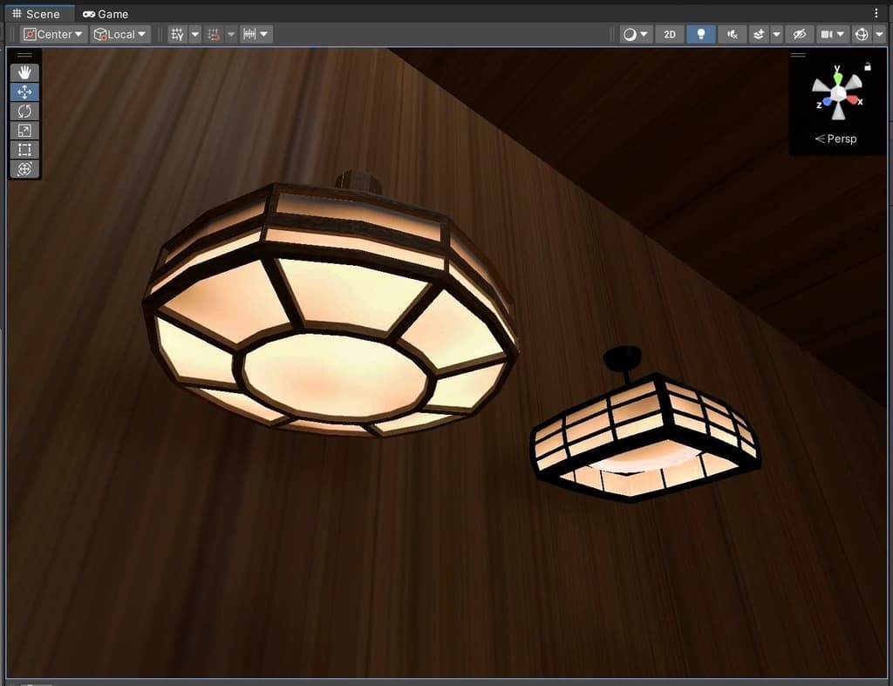
Task: Open the Scene view kebab options menu
Action: click(876, 13)
